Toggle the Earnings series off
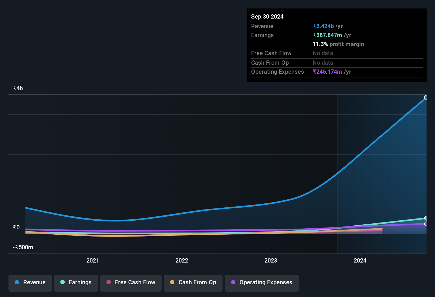The width and height of the screenshot is (435, 297). click(x=76, y=283)
